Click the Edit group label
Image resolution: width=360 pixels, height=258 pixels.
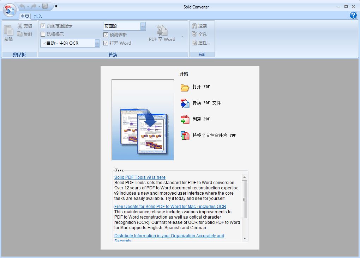pyautogui.click(x=202, y=55)
